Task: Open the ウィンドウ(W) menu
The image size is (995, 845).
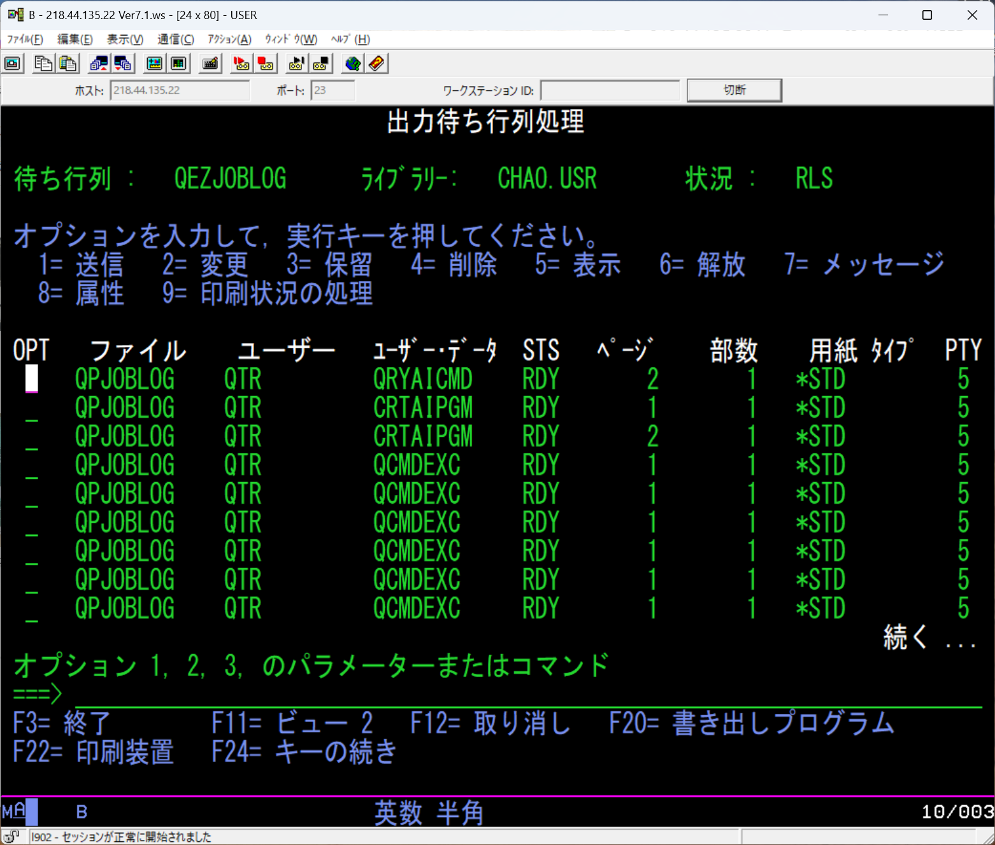Action: [291, 39]
